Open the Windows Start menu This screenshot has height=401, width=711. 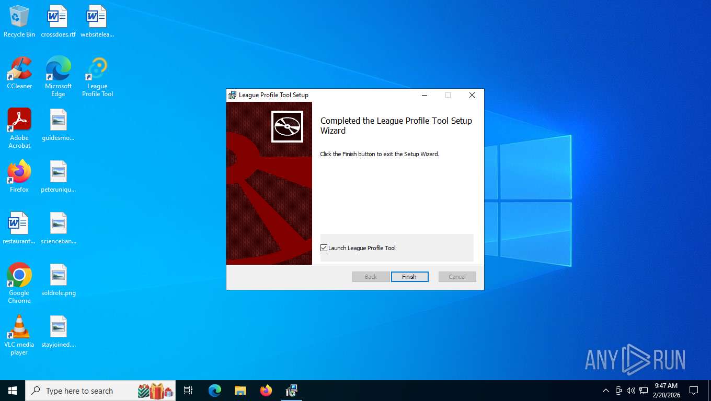tap(13, 391)
